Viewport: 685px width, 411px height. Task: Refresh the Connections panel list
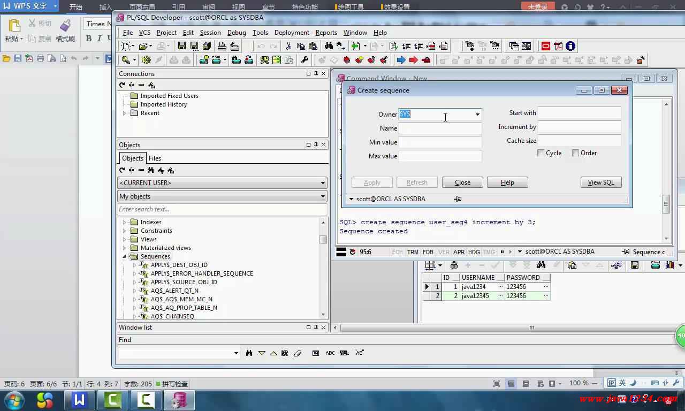tap(122, 85)
